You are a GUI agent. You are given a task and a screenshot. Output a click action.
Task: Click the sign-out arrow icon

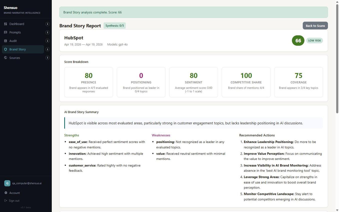5,200
